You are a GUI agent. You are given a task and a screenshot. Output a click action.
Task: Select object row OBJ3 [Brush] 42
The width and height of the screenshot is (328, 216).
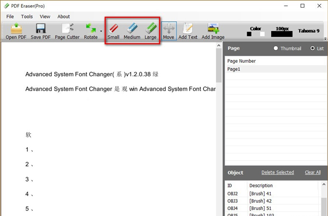pyautogui.click(x=273, y=201)
